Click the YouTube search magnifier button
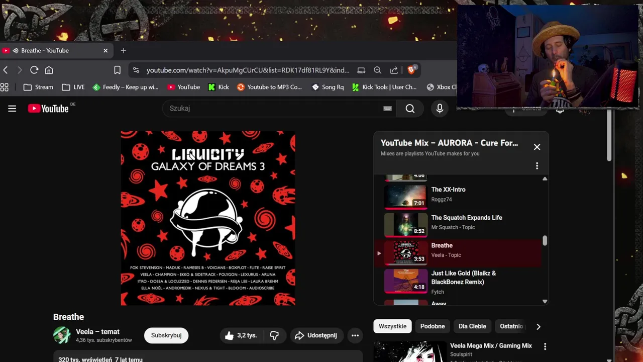Viewport: 643px width, 362px height. point(410,109)
